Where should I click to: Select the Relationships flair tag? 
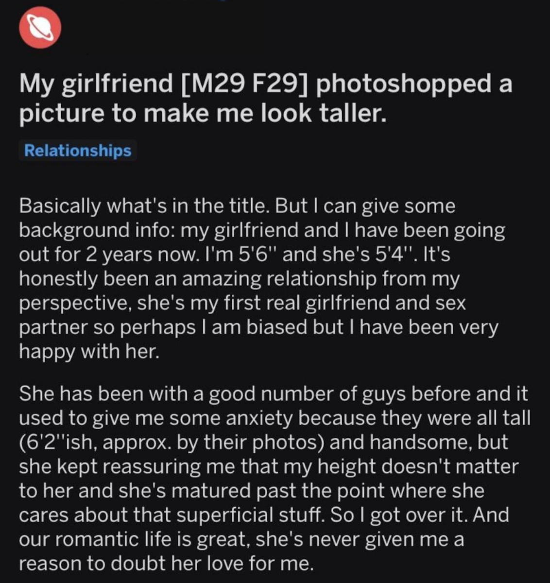[78, 151]
